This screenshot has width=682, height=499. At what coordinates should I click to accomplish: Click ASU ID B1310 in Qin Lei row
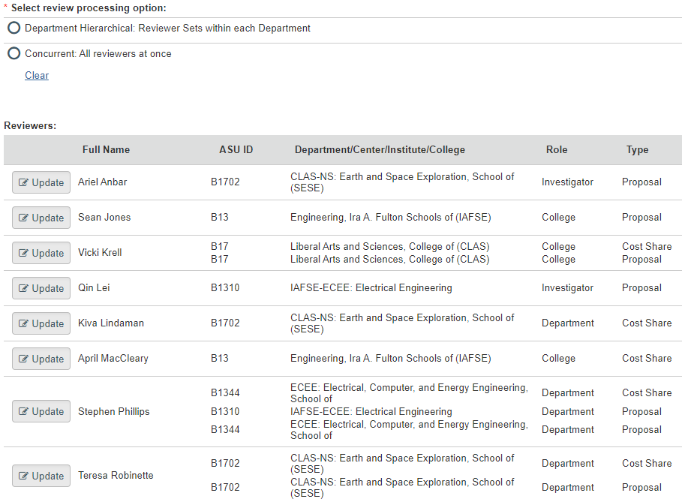[x=225, y=287]
